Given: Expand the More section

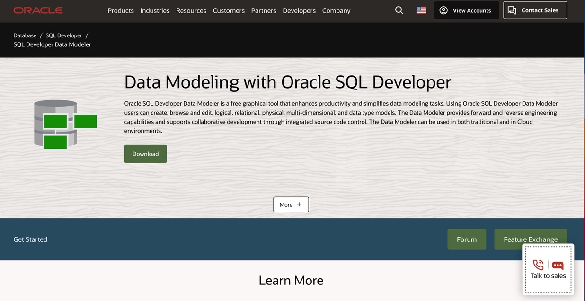Looking at the screenshot, I should pyautogui.click(x=291, y=204).
